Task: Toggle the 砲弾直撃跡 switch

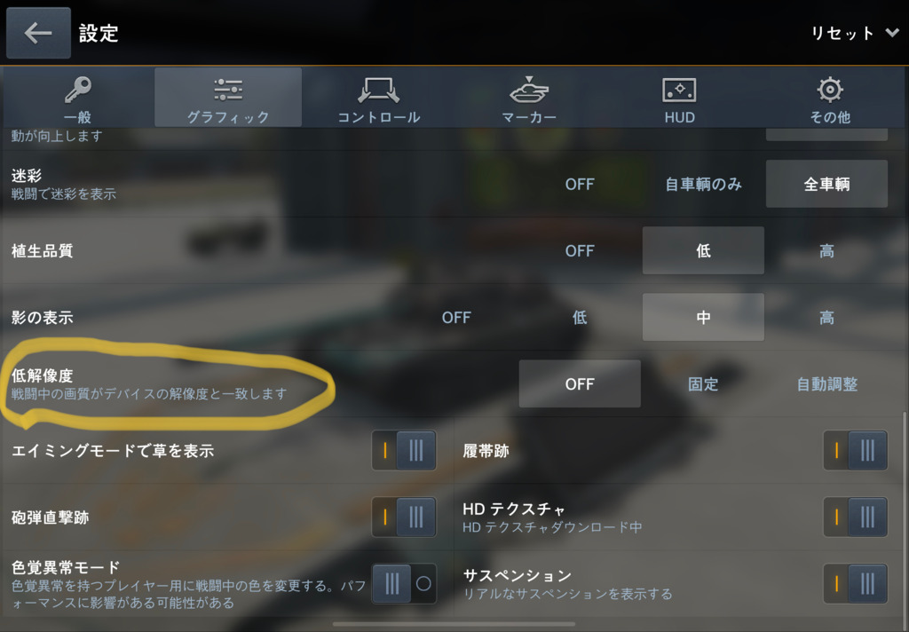Action: coord(404,517)
